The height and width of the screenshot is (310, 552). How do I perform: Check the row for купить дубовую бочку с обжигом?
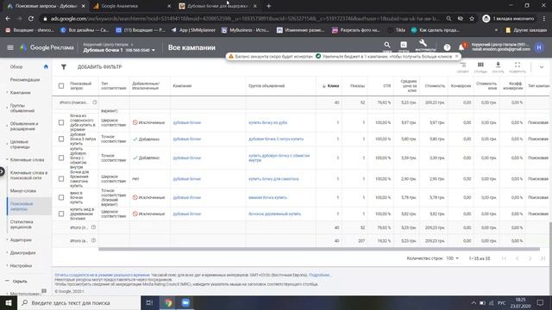click(x=61, y=158)
